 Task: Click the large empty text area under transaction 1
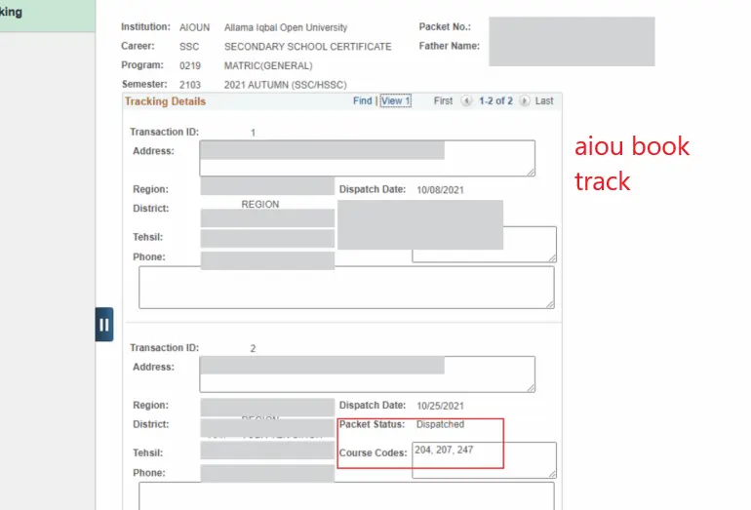[346, 288]
